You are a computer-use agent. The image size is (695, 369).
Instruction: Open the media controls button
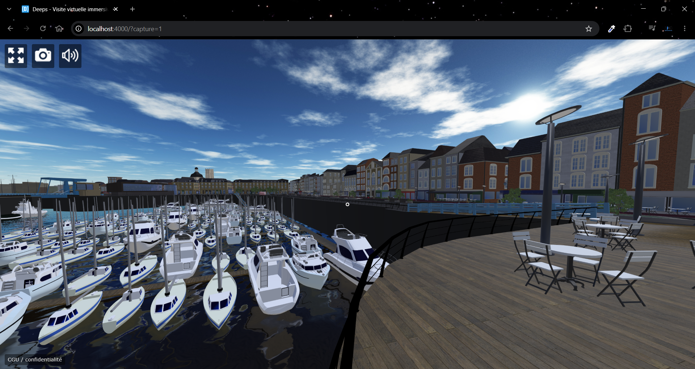652,29
